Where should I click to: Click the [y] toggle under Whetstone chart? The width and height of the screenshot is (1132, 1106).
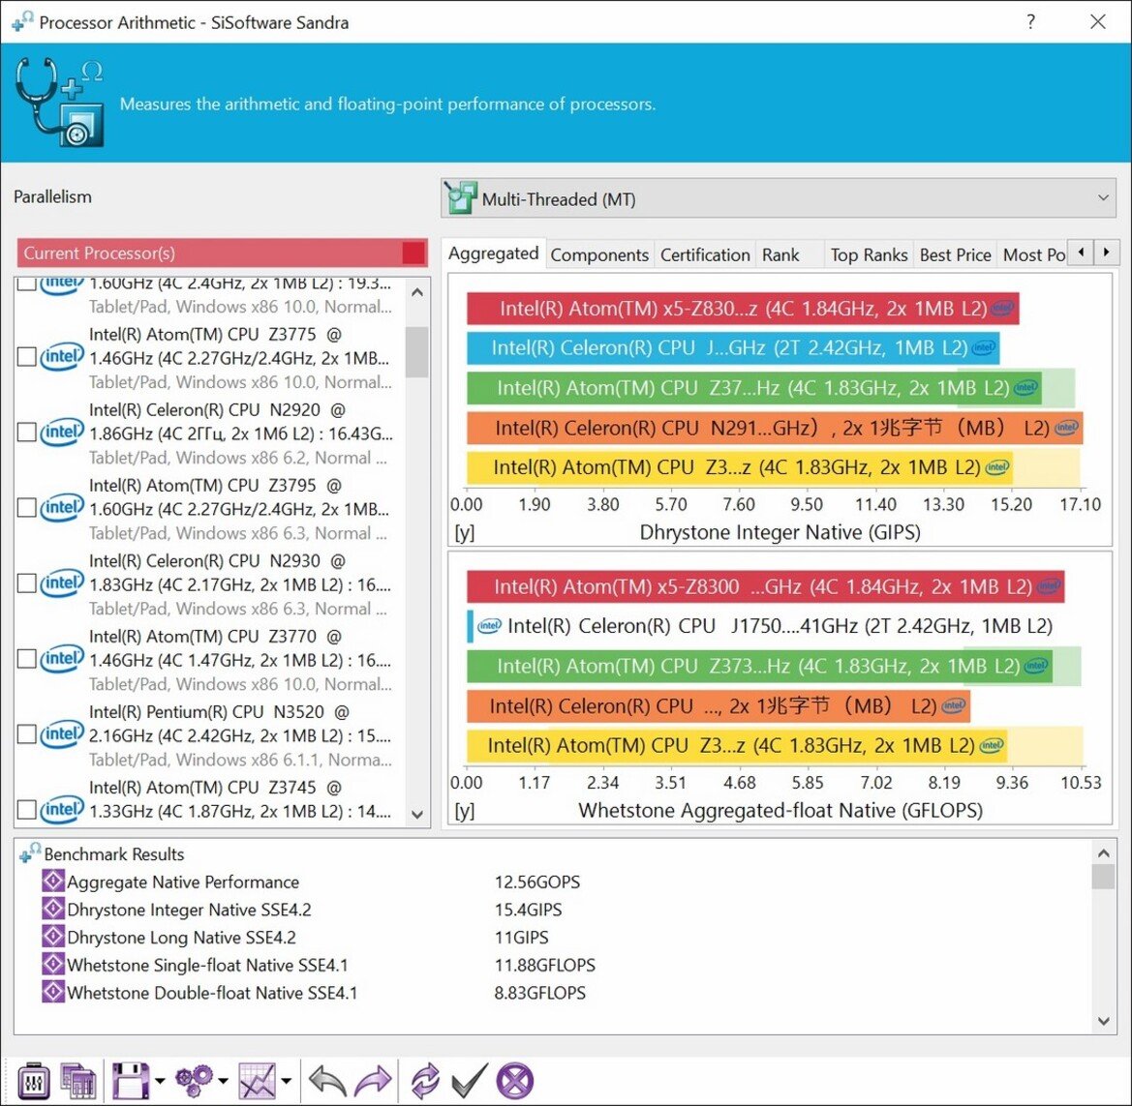pos(464,810)
